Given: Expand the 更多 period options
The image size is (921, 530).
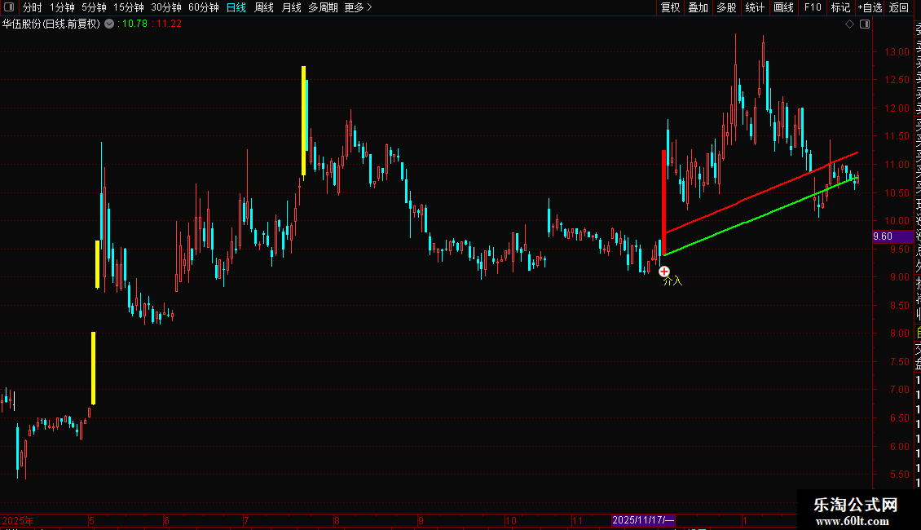Looking at the screenshot, I should 358,7.
